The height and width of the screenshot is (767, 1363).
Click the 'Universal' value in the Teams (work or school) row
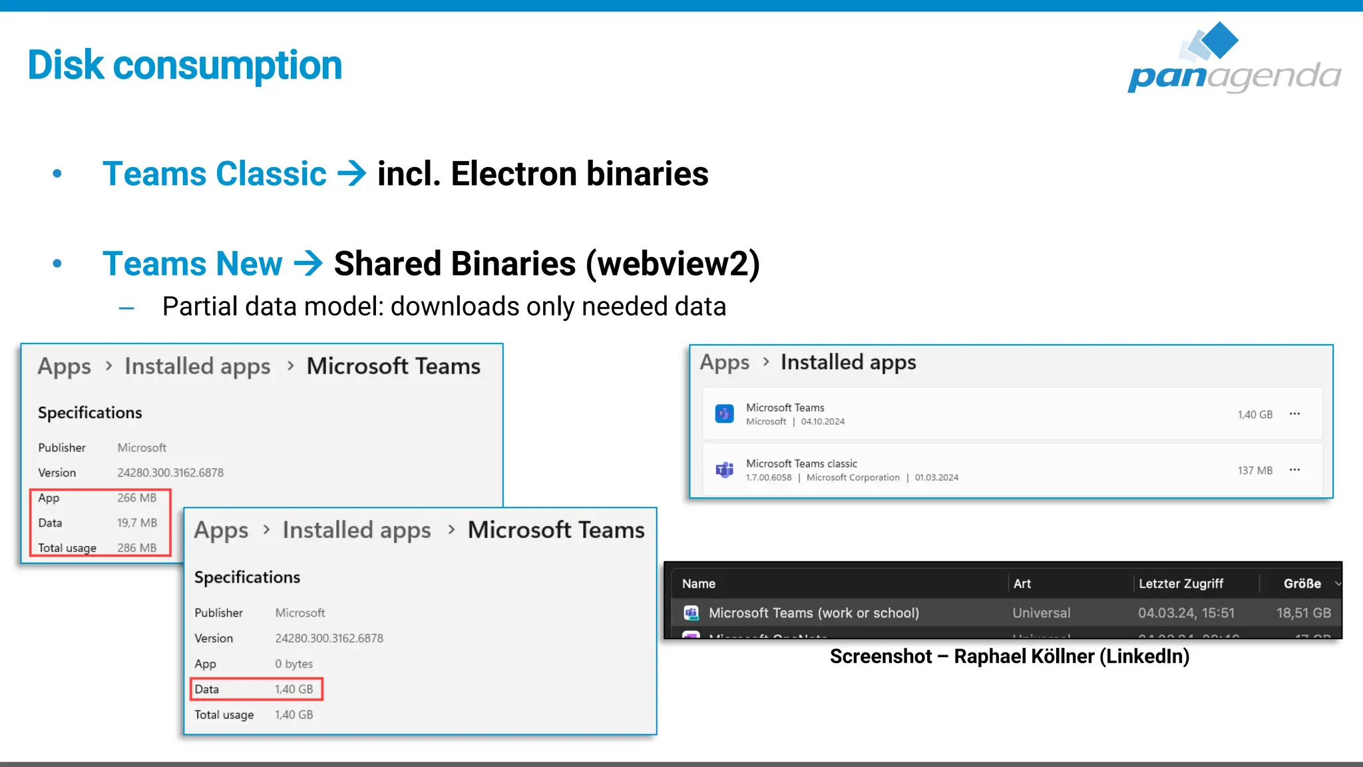point(1042,613)
